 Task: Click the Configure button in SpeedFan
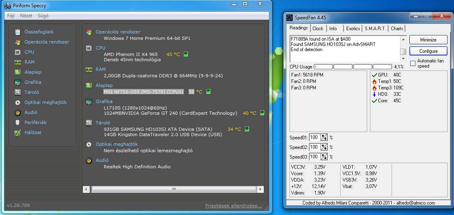[428, 51]
